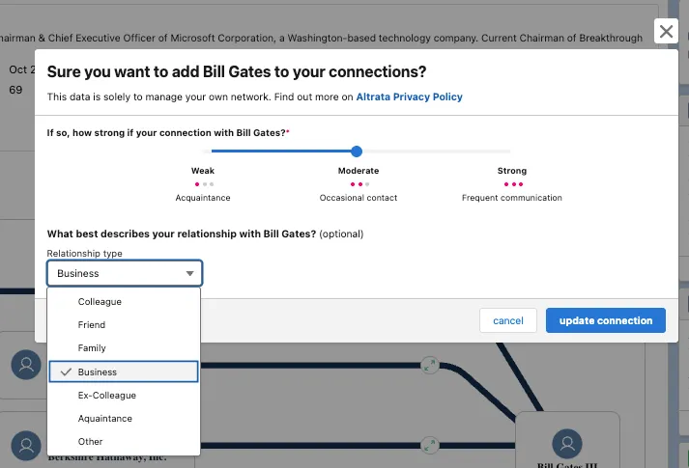Click the Bill Gates III profile avatar icon

pos(567,444)
